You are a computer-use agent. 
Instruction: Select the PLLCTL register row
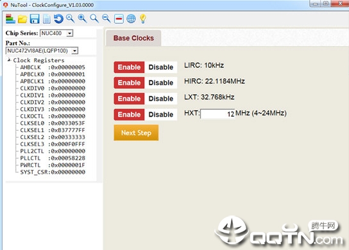point(53,158)
